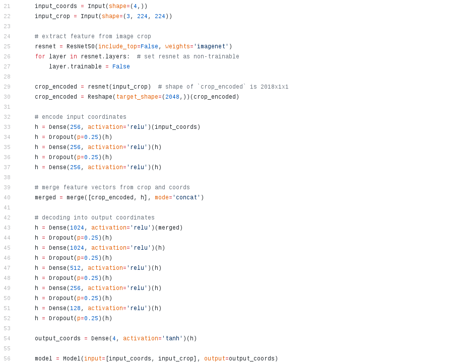Click the 'concat' string literal
Image resolution: width=452 pixels, height=364 pixels.
[186, 197]
